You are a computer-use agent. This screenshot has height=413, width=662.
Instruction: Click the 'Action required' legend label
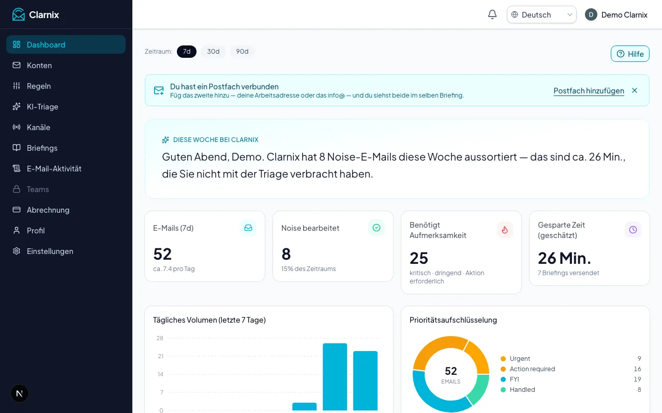point(532,369)
